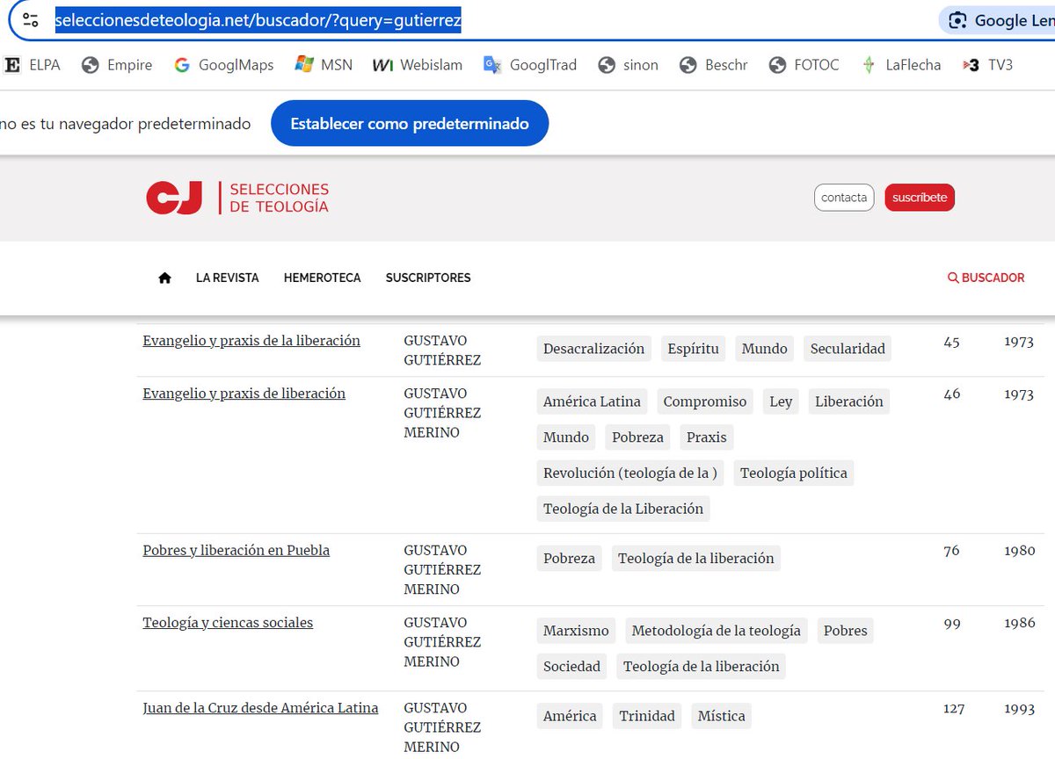Open article Teología y ciencas sociales
1055x759 pixels.
point(228,623)
